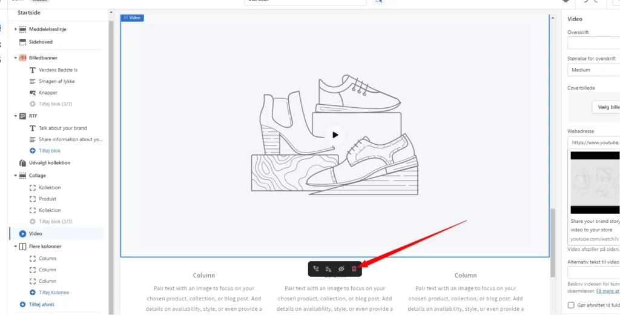Click the Flere kolonner columns icon

22,246
